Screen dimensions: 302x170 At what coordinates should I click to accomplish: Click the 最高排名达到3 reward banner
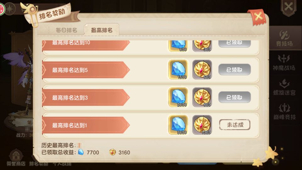[x=86, y=98]
